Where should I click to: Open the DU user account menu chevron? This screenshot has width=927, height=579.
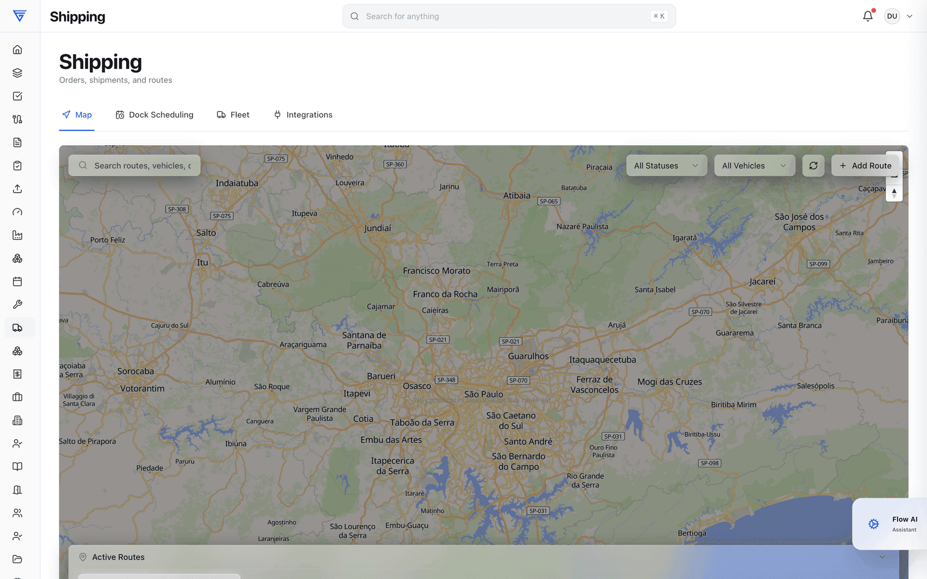(910, 16)
